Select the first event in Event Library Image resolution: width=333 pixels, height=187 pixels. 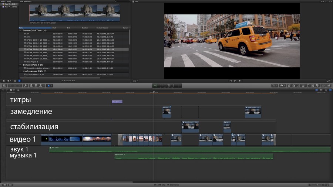click(10, 4)
